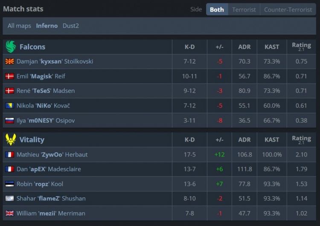Image resolution: width=320 pixels, height=226 pixels.
Task: Click the Vitality team logo icon
Action: (11, 139)
